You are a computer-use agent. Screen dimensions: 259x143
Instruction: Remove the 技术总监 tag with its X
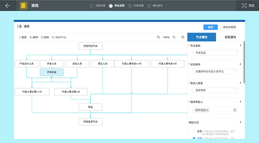(207, 110)
